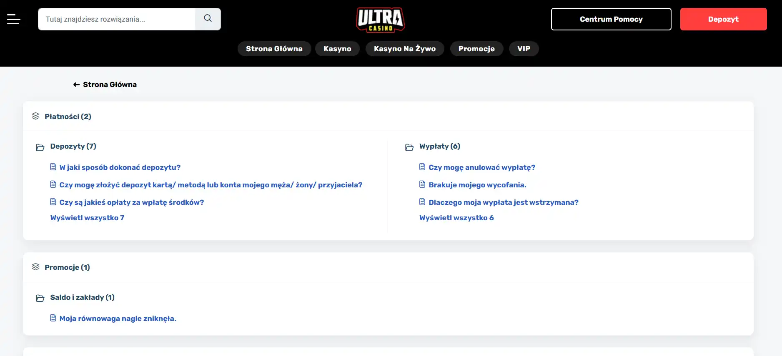Image resolution: width=782 pixels, height=356 pixels.
Task: Open the Wypłaty (6) folder link
Action: pos(440,146)
